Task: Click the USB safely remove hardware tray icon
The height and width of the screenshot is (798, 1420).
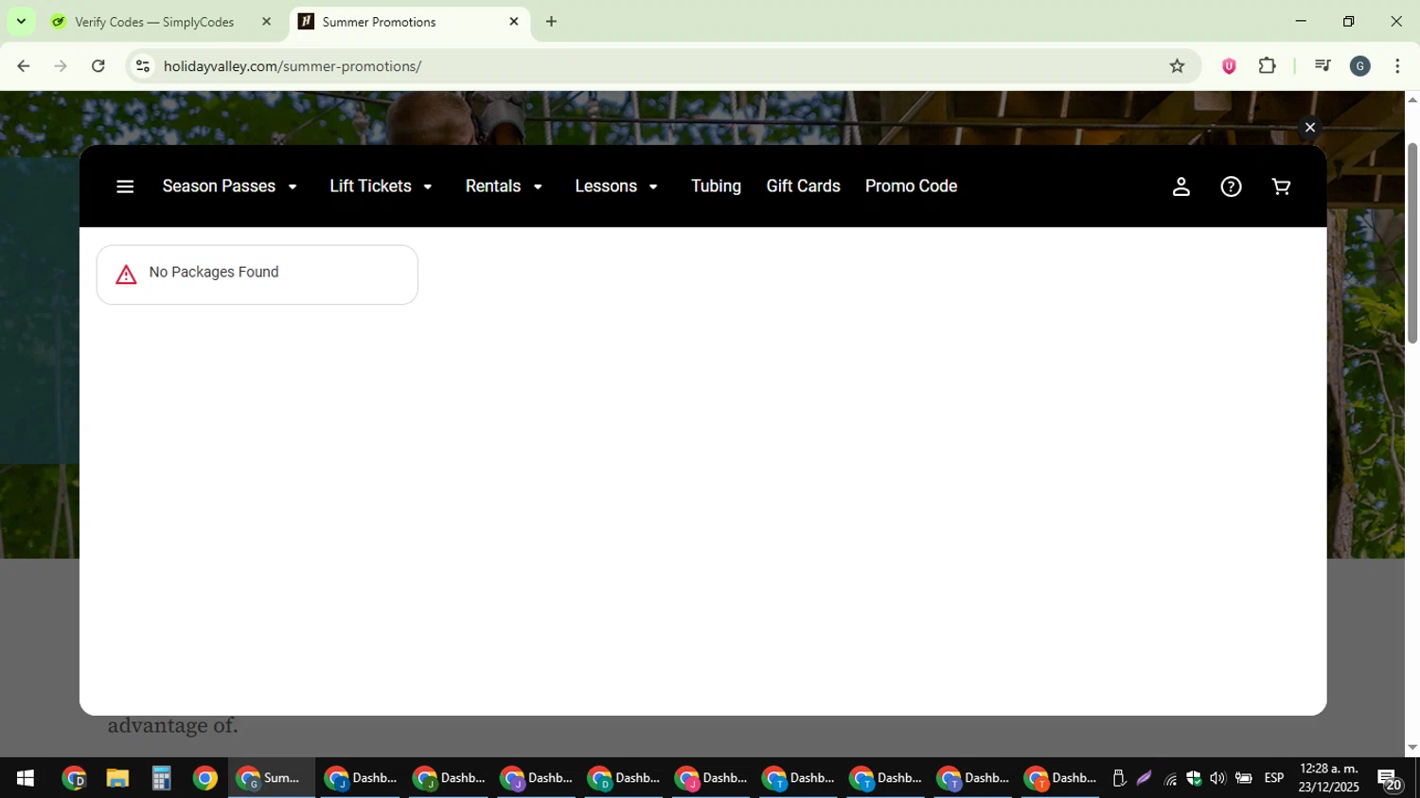Action: tap(1119, 778)
